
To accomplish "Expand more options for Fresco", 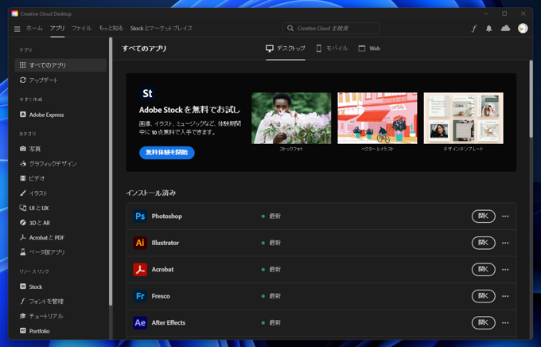I will (x=505, y=296).
